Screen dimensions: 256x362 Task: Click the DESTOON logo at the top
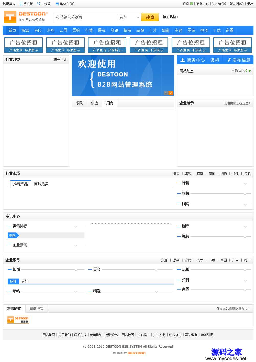(26, 17)
